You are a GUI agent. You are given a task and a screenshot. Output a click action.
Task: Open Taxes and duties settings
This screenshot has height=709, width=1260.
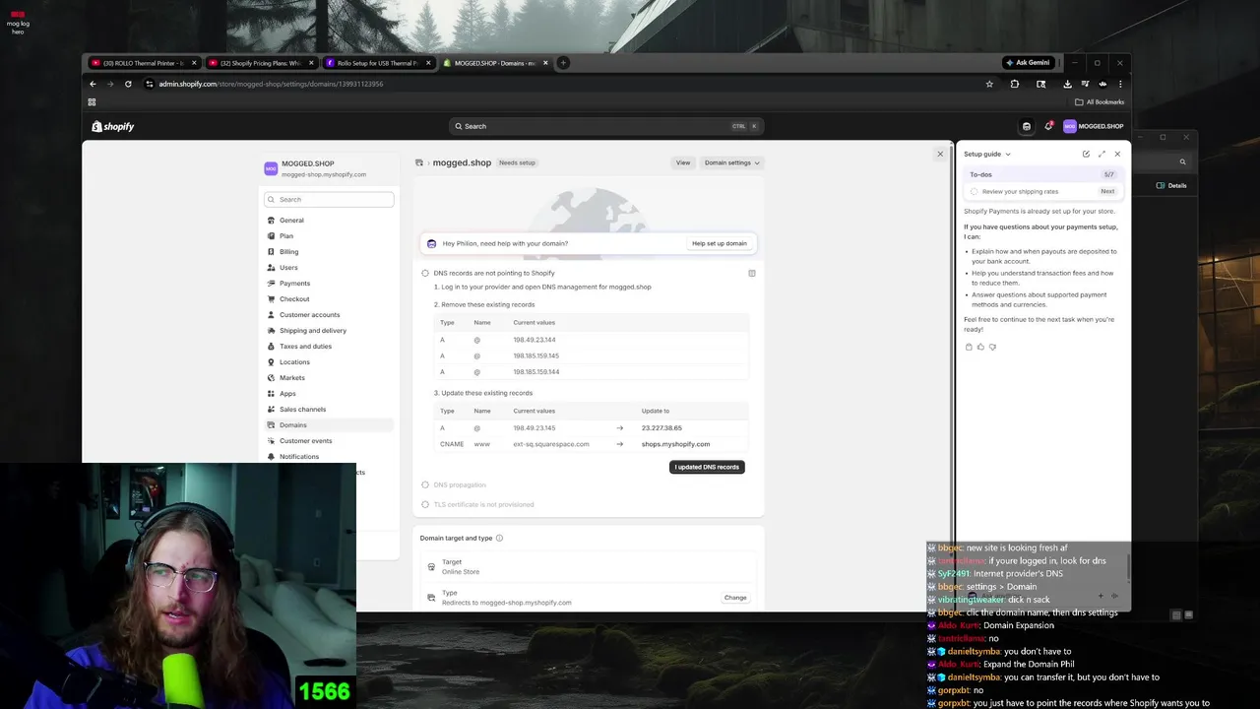305,347
